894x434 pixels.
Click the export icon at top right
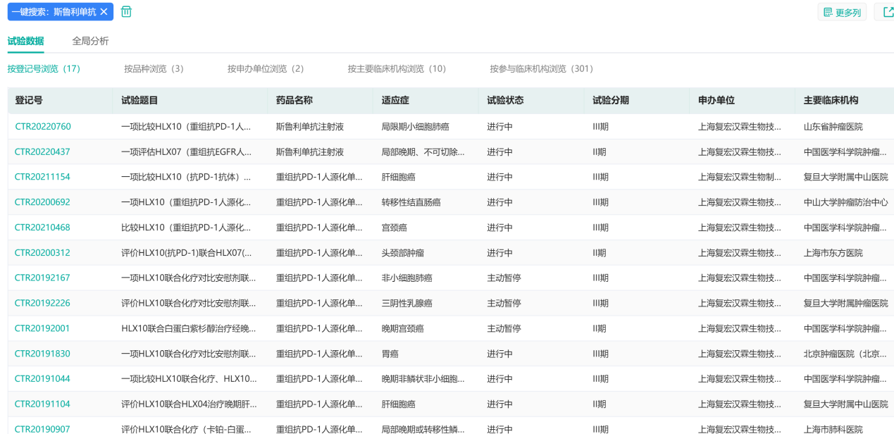point(883,13)
